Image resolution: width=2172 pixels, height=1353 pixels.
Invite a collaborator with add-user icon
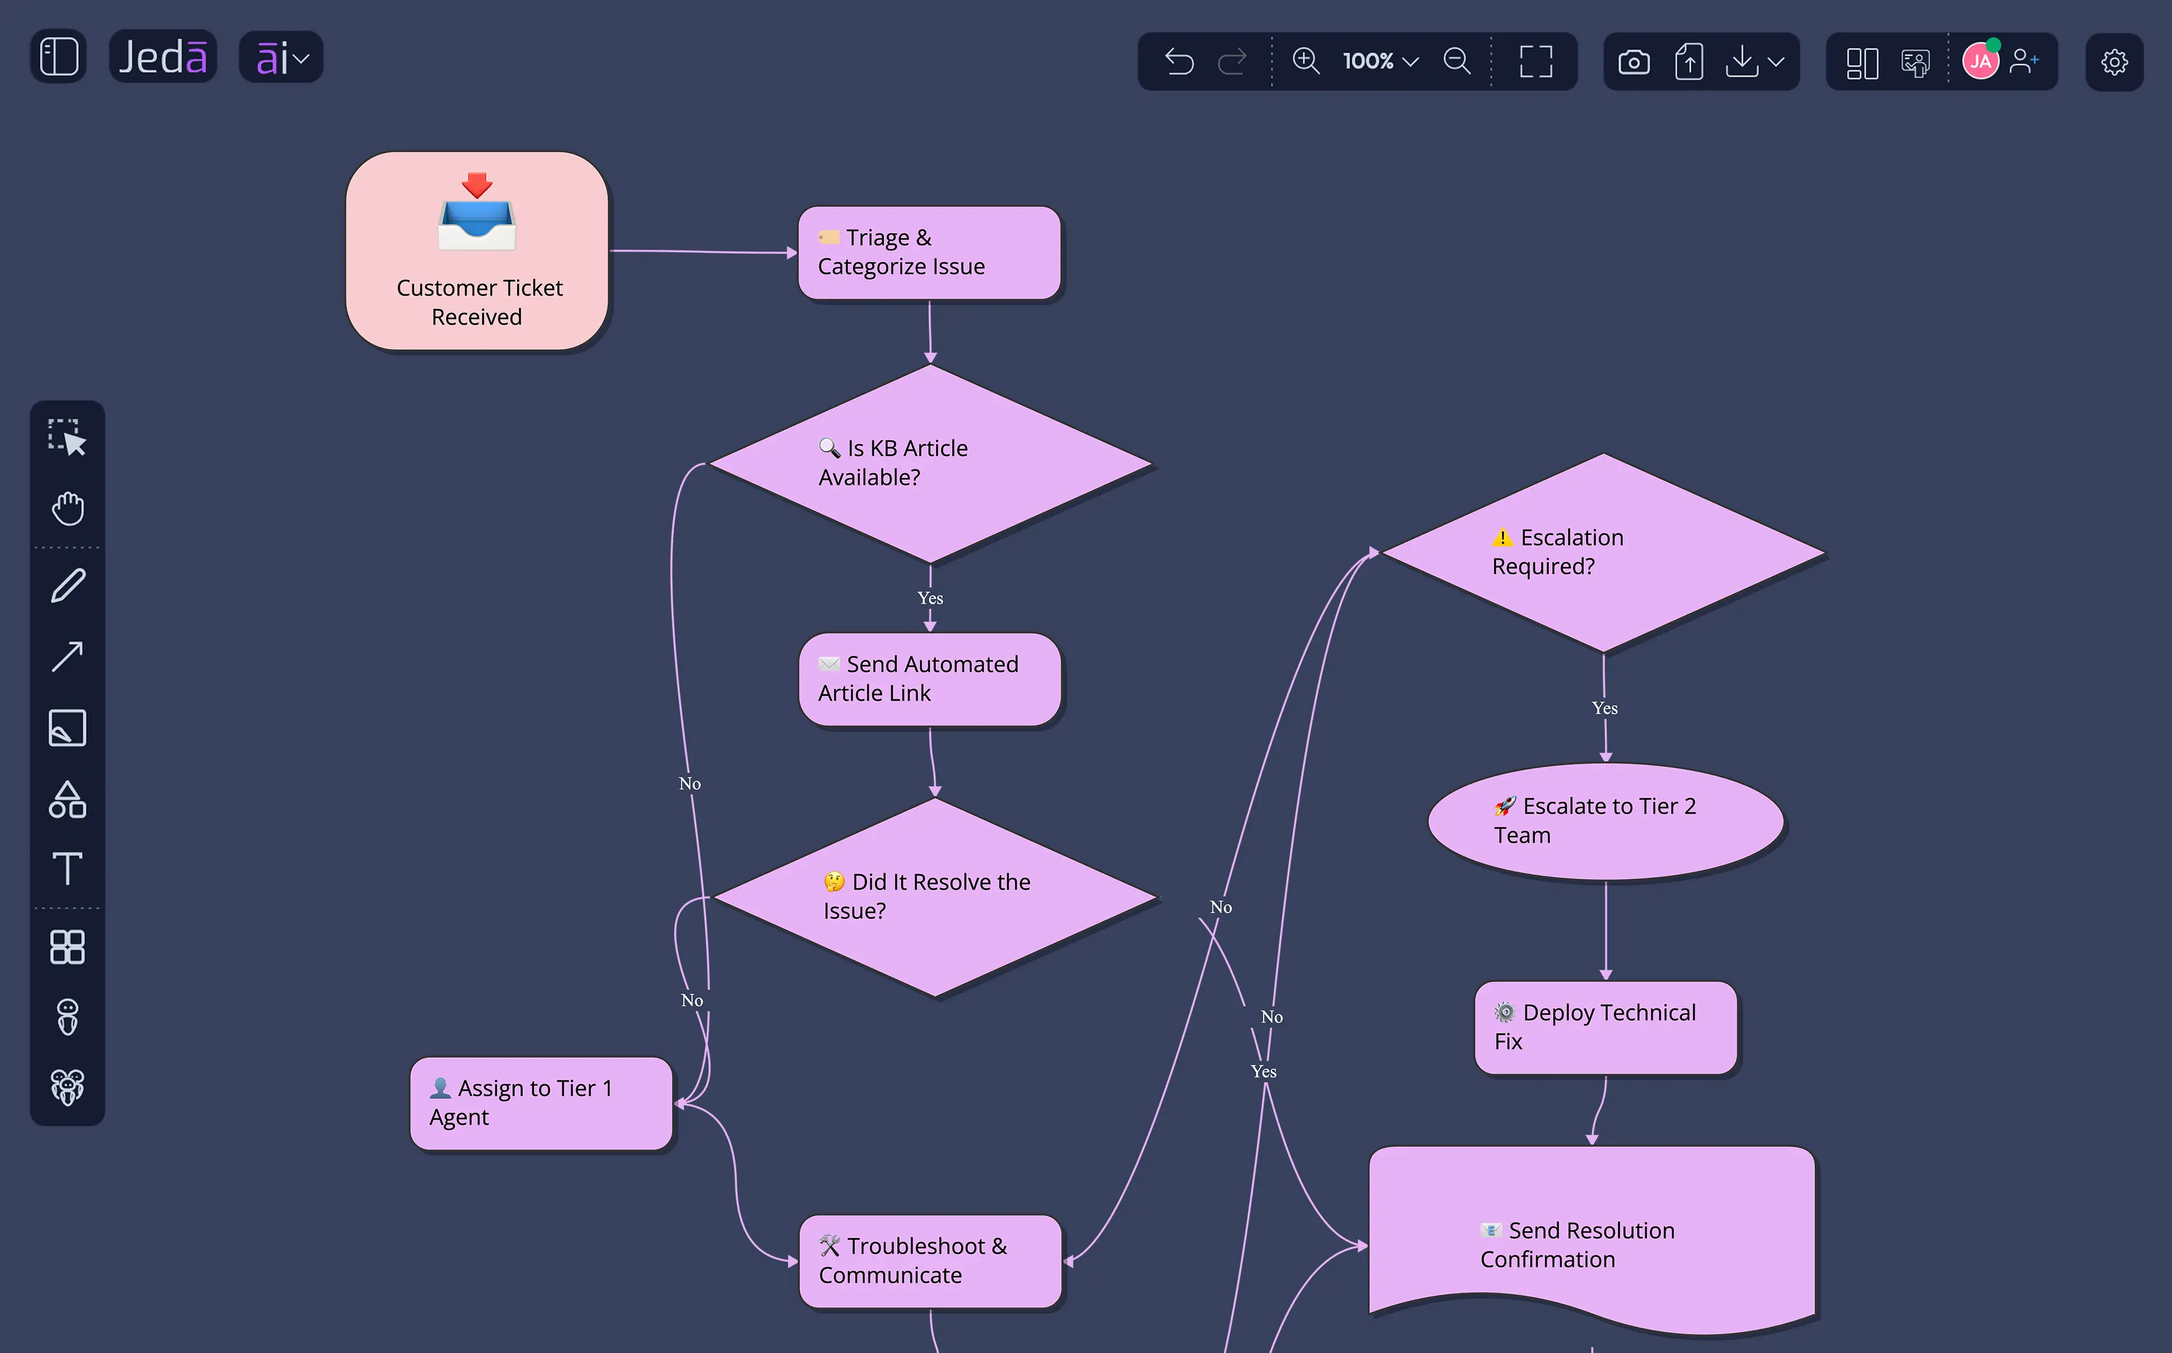(x=2025, y=61)
